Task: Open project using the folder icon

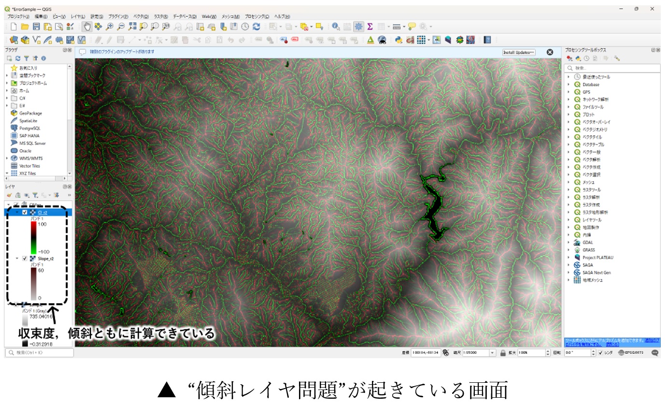Action: click(25, 27)
